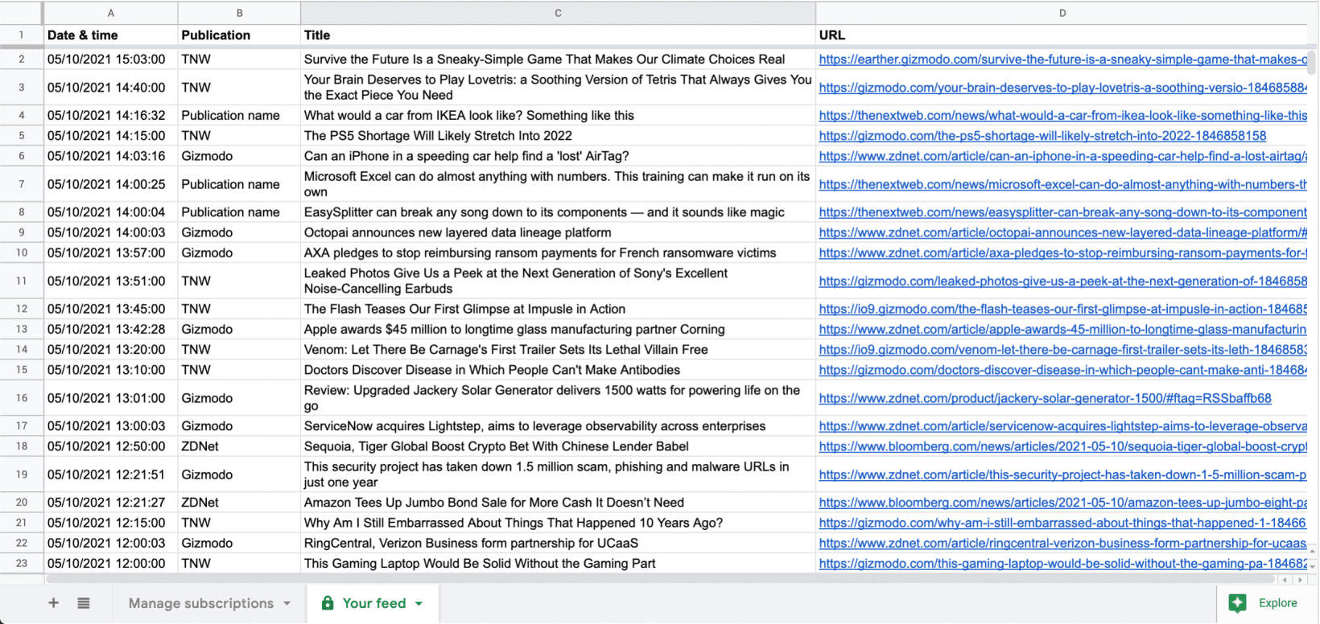The height and width of the screenshot is (624, 1320).
Task: Click the Gizmodo cell in row 6
Action: pos(240,156)
